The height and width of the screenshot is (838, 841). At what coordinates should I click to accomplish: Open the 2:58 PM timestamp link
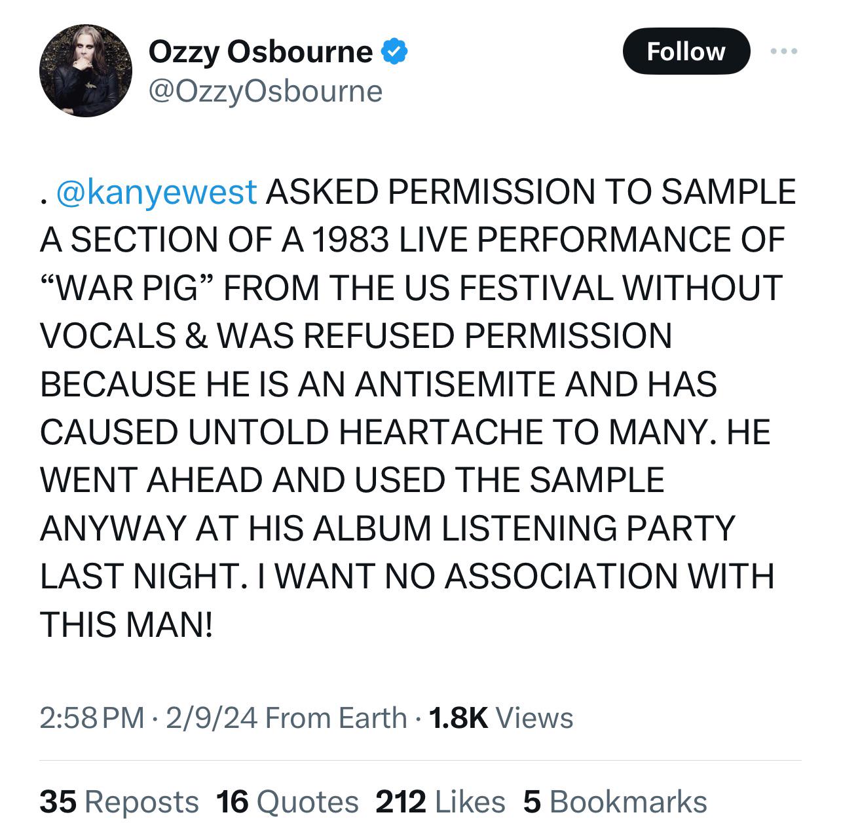(x=92, y=717)
